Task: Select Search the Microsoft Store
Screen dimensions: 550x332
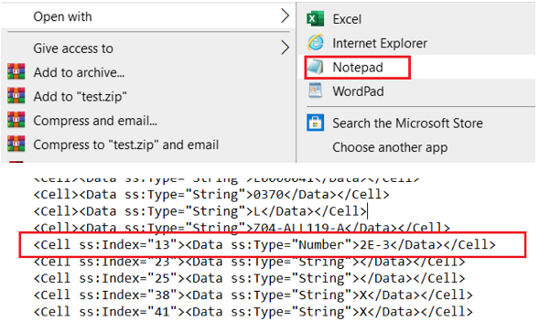Action: click(407, 123)
